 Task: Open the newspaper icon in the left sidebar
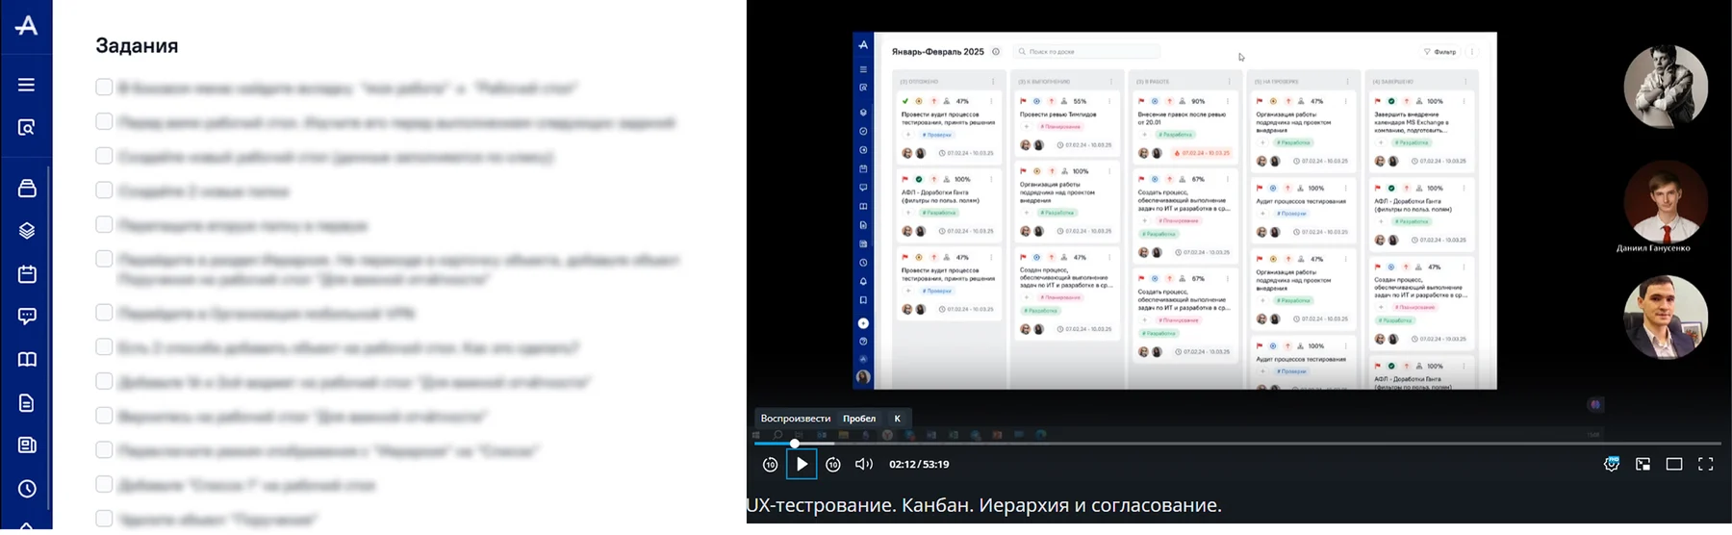click(x=27, y=445)
